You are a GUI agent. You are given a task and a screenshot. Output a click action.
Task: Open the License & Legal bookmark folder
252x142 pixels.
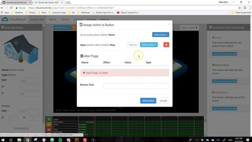(x=57, y=13)
